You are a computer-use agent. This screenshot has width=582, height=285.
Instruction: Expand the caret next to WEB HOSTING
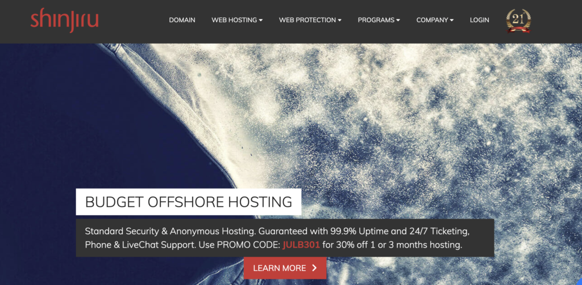(x=261, y=20)
